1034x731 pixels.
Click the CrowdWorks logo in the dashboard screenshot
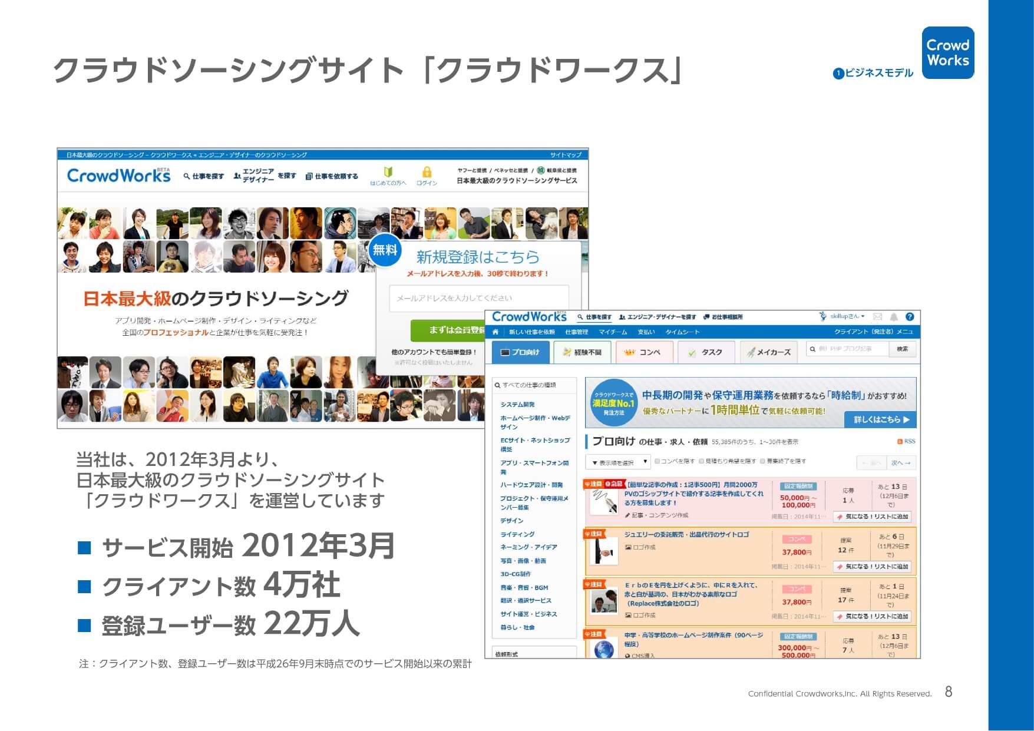tap(529, 317)
